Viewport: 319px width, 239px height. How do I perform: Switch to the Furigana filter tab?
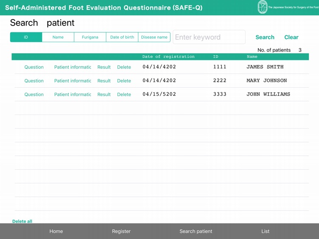click(90, 37)
